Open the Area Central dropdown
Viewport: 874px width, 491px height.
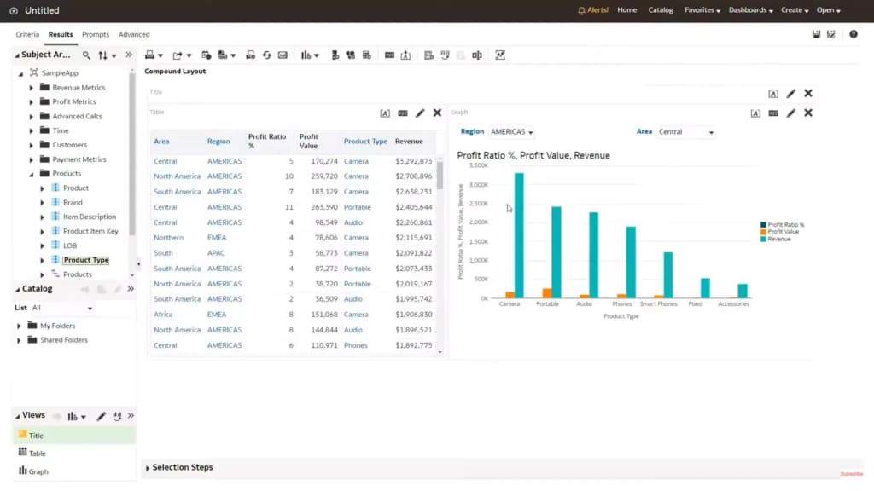coord(685,132)
